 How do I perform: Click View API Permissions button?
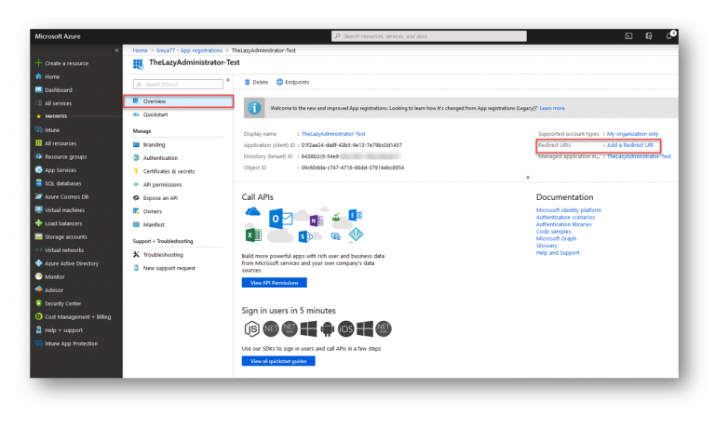[x=274, y=283]
